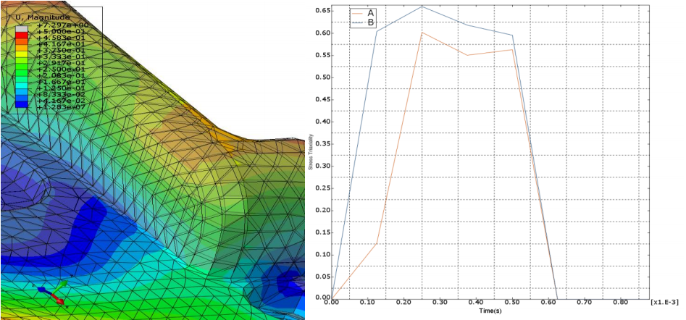The width and height of the screenshot is (686, 320).
Task: Click the view orientation triad icon
Action: pos(51,293)
